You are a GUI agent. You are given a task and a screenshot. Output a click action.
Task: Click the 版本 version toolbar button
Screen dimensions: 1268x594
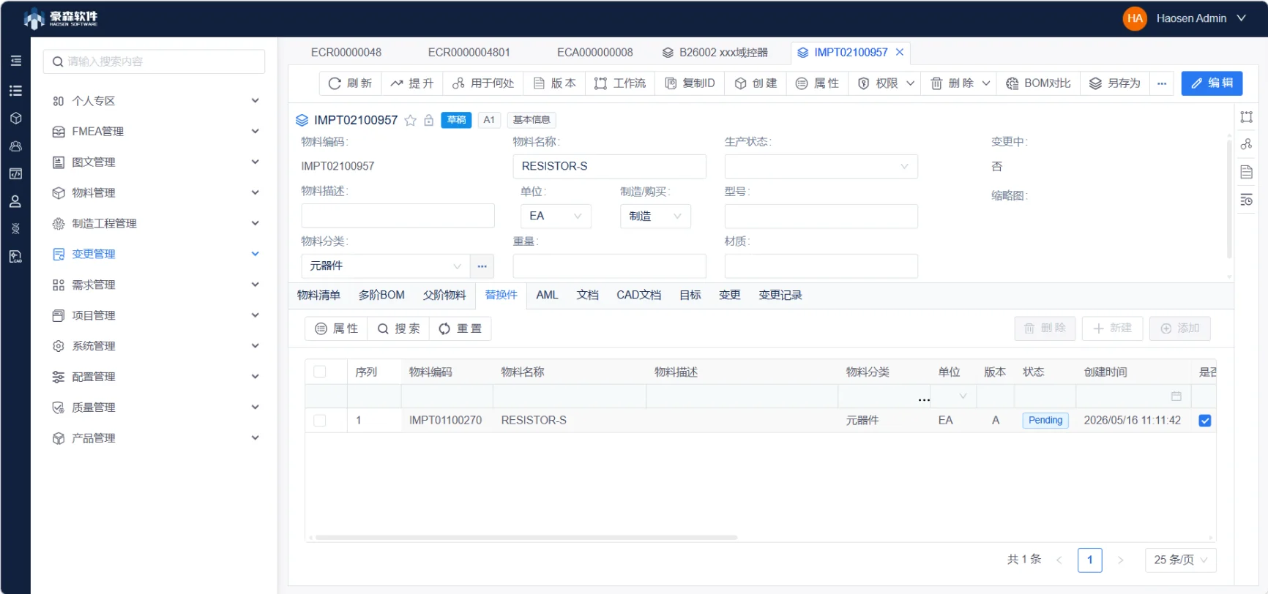click(554, 83)
